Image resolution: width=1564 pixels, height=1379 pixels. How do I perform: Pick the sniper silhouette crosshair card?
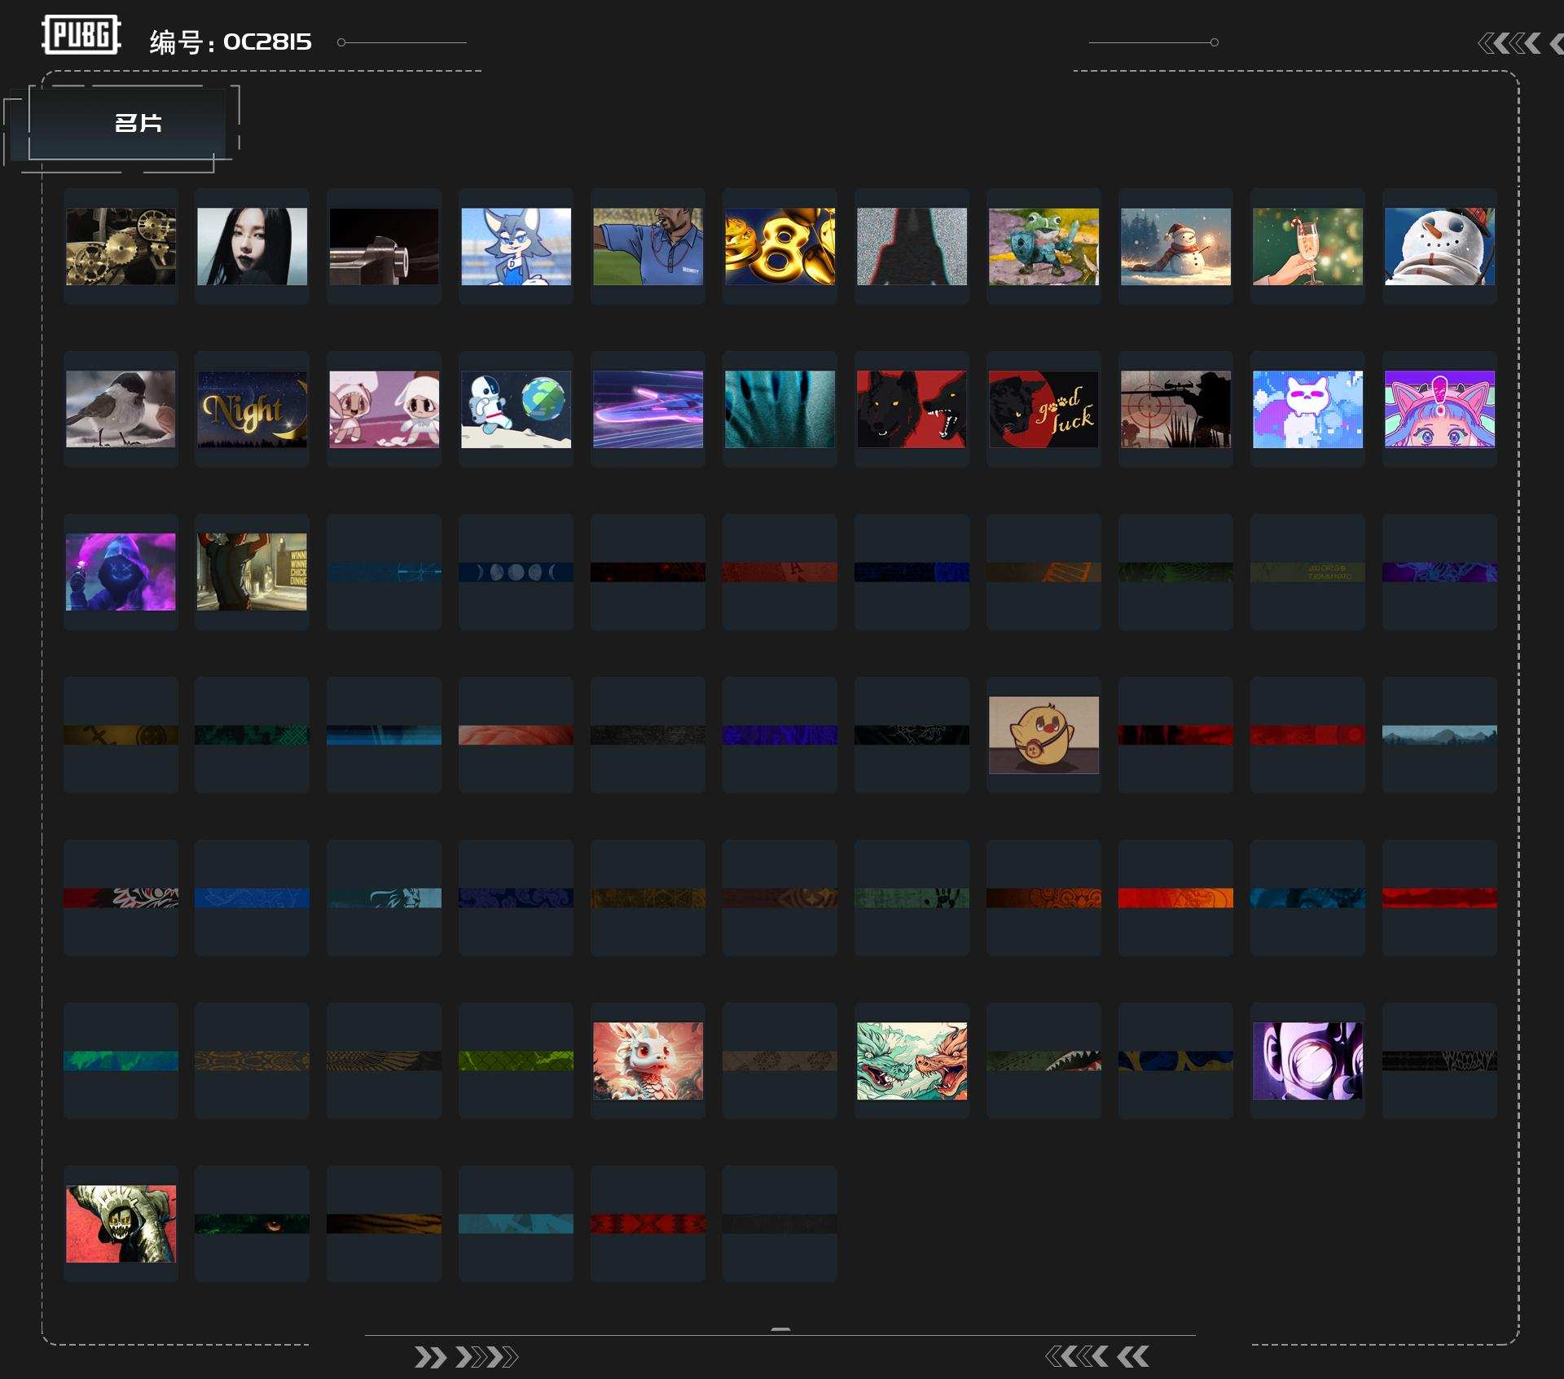pyautogui.click(x=1175, y=409)
